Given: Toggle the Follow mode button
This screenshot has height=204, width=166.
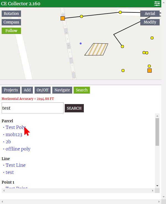Looking at the screenshot, I should point(11,31).
